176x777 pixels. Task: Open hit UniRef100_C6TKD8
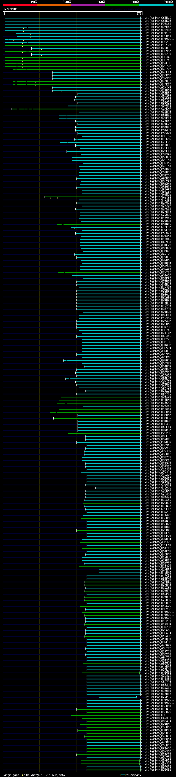158,21
